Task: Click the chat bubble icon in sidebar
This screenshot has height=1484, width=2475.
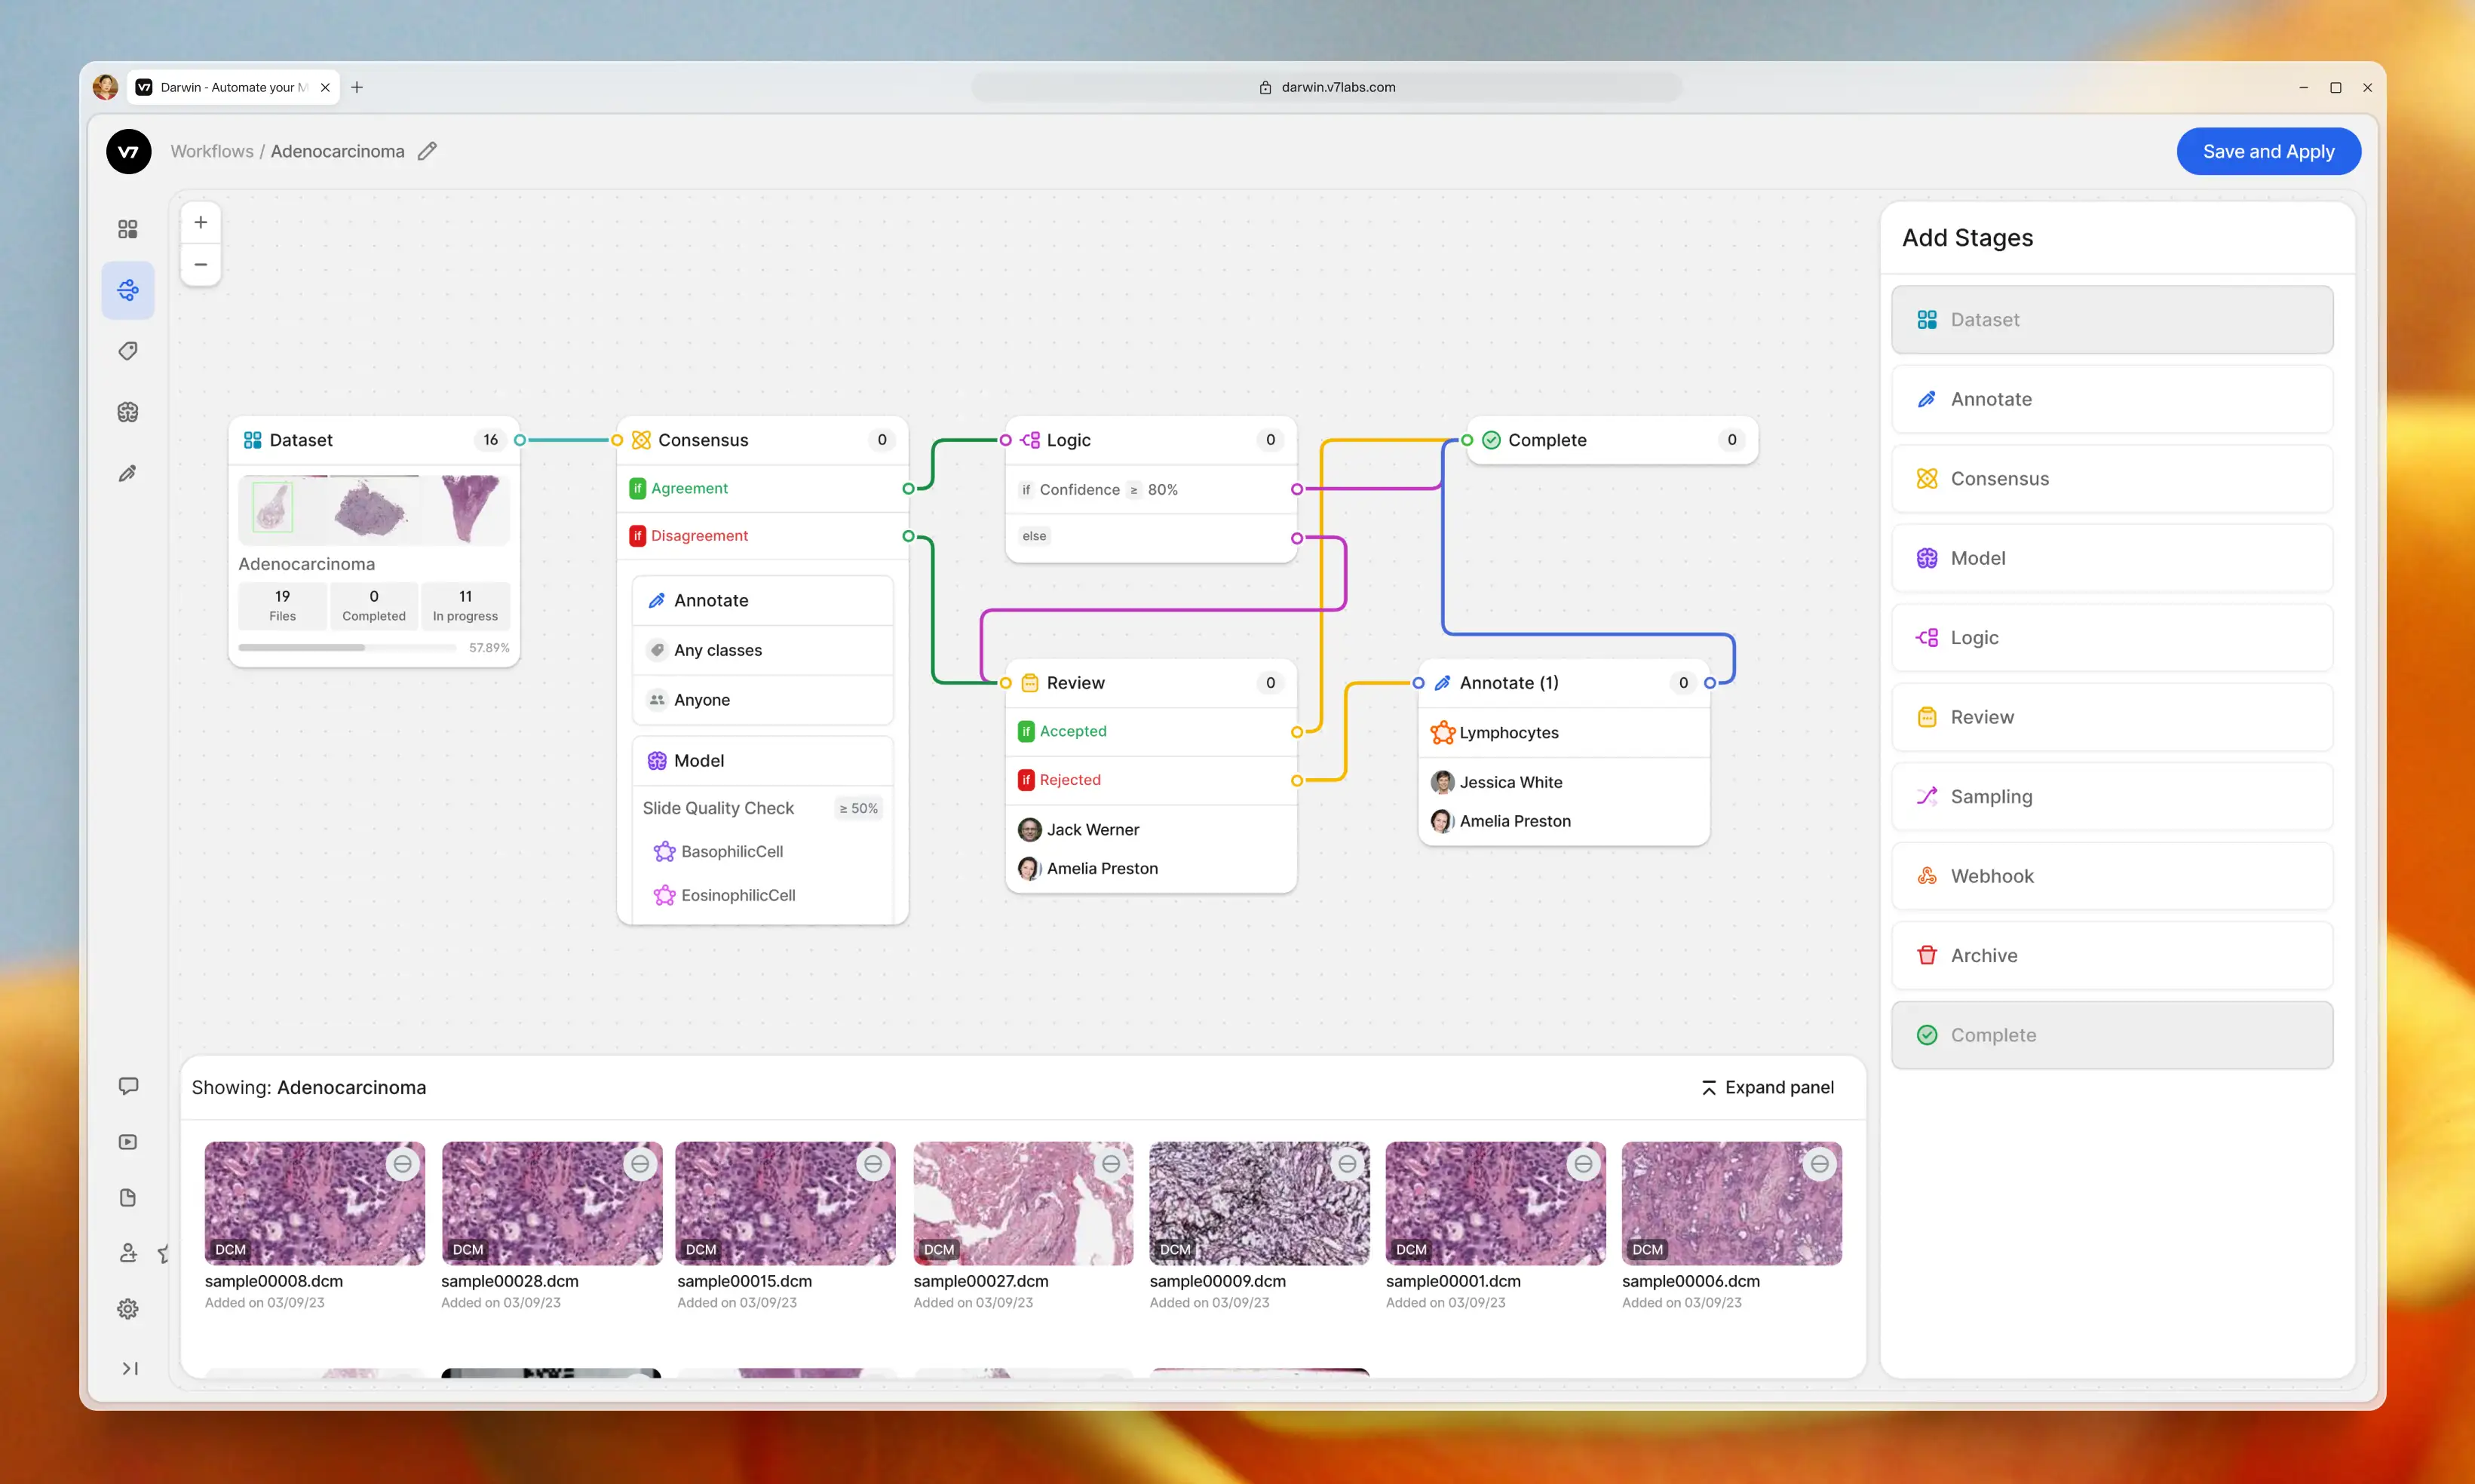Action: point(128,1086)
